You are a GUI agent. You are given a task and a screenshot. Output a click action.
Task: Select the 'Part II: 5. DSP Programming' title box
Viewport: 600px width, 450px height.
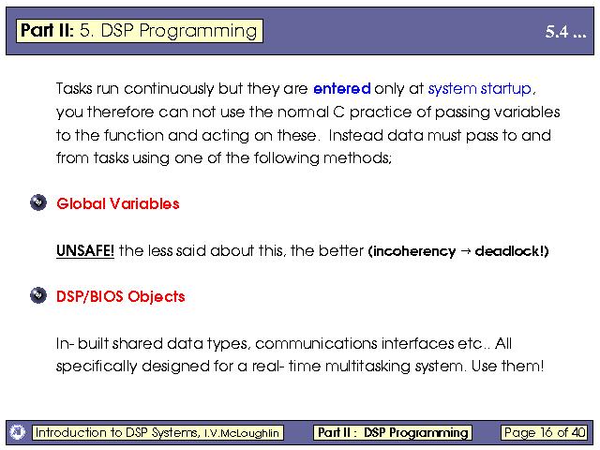[139, 31]
